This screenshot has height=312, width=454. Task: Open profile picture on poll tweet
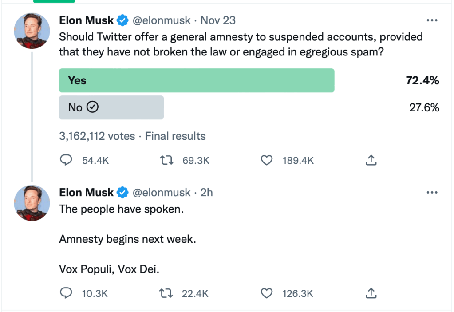pos(32,31)
